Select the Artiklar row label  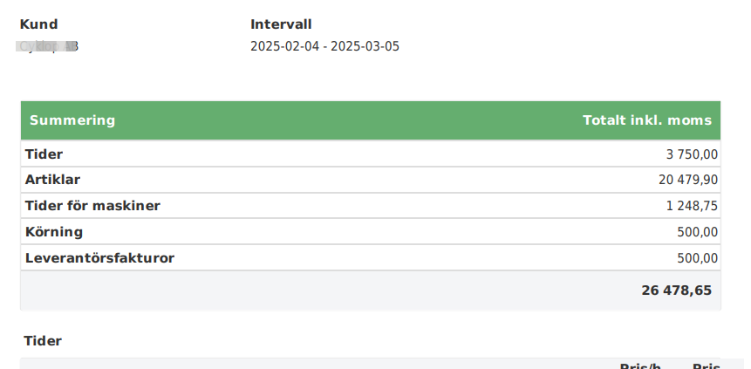coord(52,180)
